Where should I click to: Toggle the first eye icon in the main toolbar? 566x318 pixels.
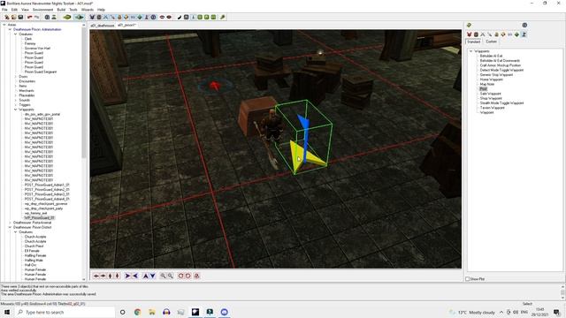tap(162, 17)
